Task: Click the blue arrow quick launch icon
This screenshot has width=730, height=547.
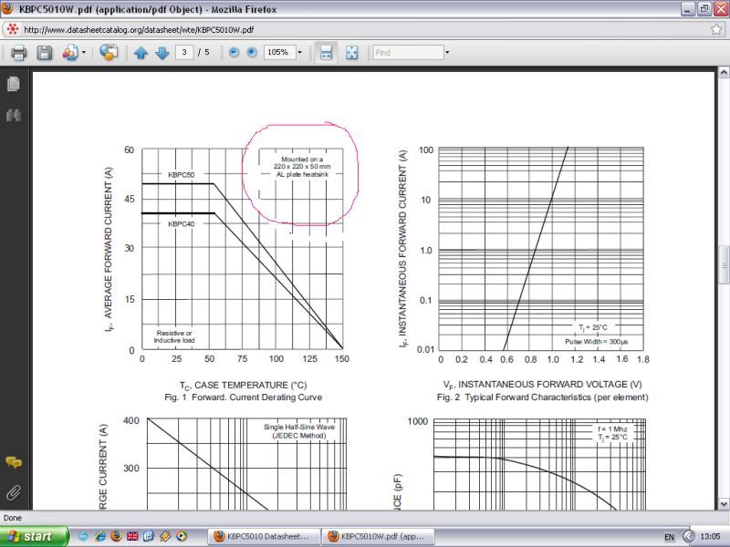Action: click(x=149, y=536)
